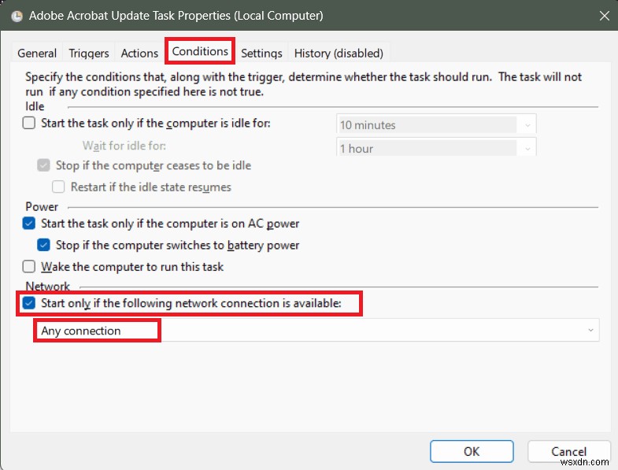Screen dimensions: 618x470
Task: Open the 10 minutes idle duration dropdown
Action: coord(436,124)
